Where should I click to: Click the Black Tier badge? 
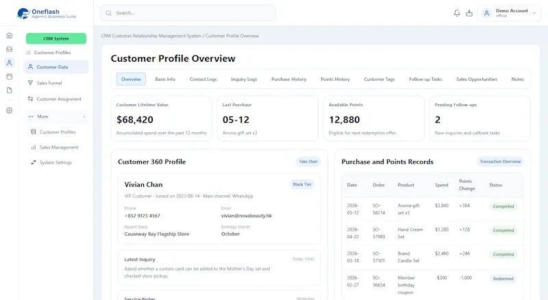coord(302,184)
